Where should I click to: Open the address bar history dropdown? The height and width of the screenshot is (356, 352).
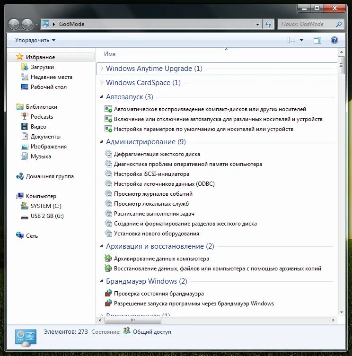pos(257,24)
